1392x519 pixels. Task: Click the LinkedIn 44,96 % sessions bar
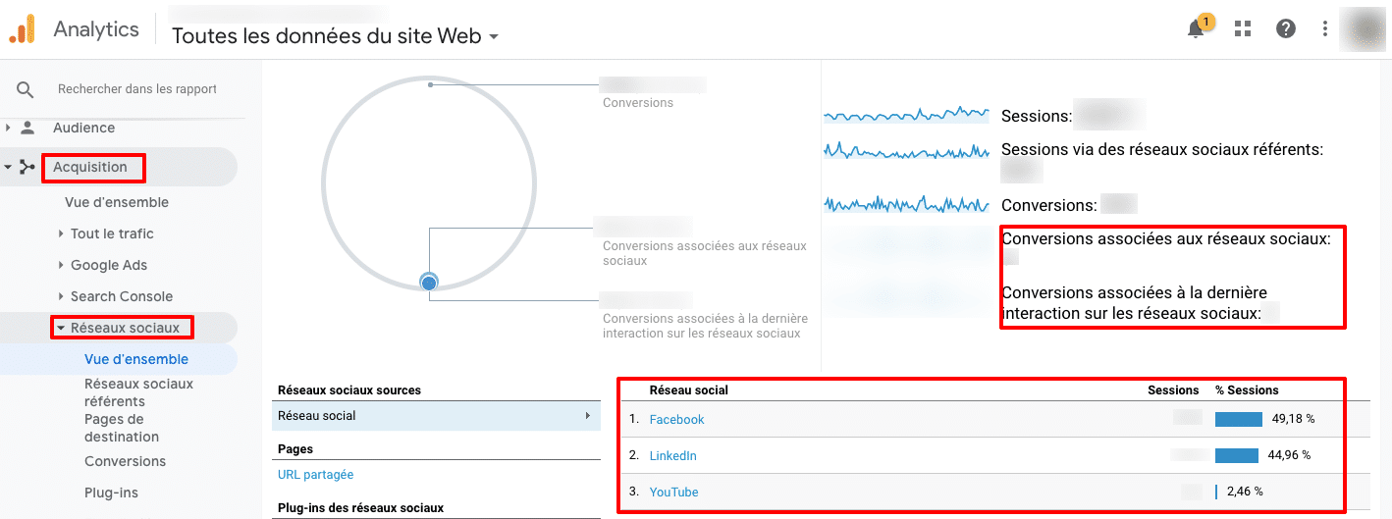[x=1236, y=455]
